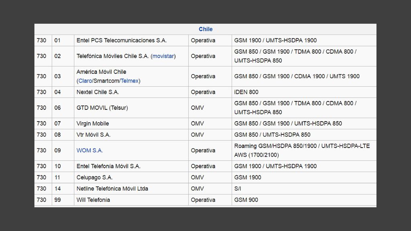Click code '14' cell

63,188
